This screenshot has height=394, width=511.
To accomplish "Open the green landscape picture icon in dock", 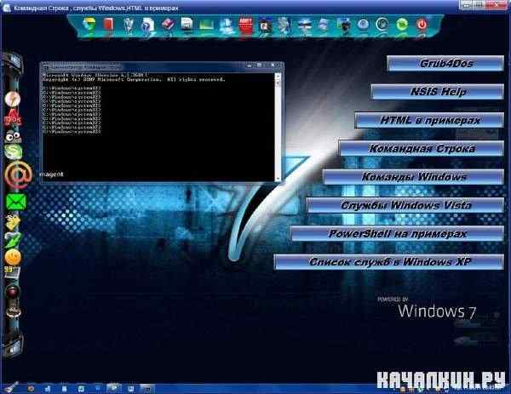I will pos(207,25).
